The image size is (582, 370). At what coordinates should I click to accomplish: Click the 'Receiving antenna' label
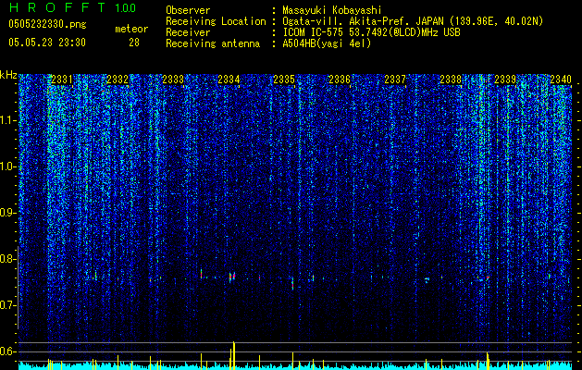point(213,43)
